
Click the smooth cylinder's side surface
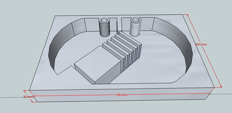[135, 29]
